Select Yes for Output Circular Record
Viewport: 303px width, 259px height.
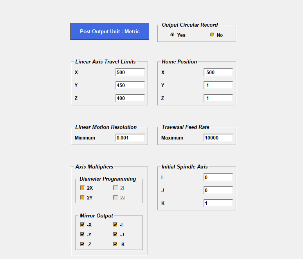(173, 35)
